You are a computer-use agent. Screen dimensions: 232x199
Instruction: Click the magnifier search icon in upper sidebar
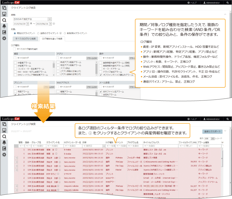[4, 20]
